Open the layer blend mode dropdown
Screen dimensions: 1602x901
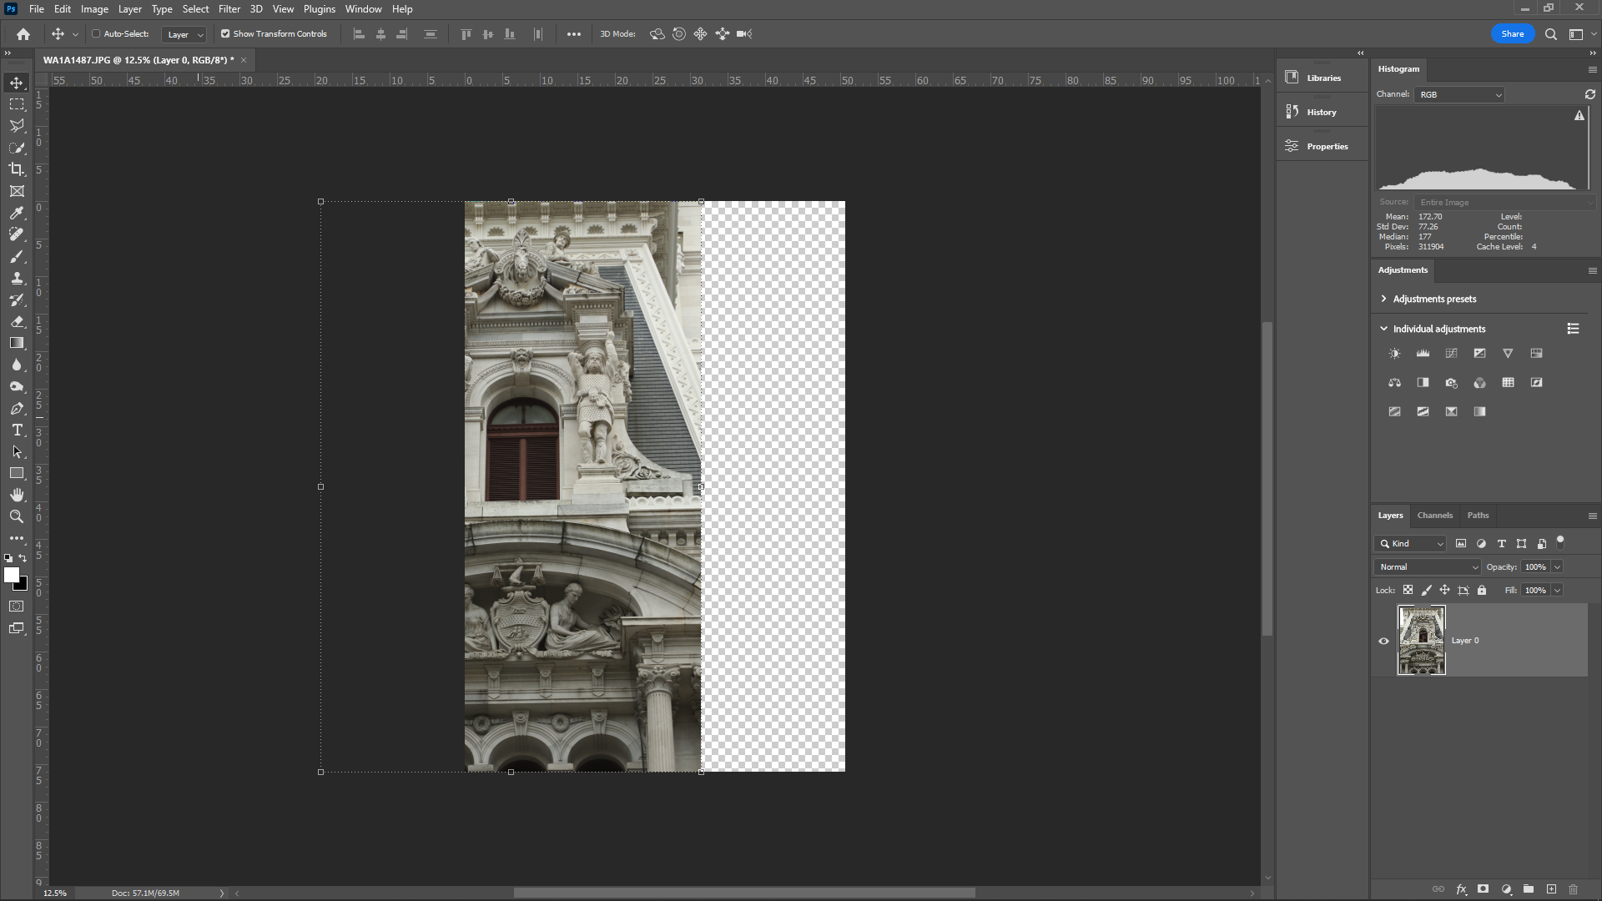click(1426, 566)
